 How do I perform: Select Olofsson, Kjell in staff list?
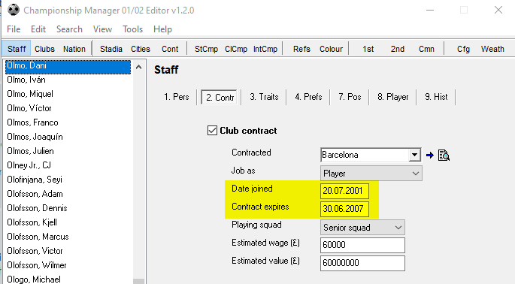click(68, 222)
